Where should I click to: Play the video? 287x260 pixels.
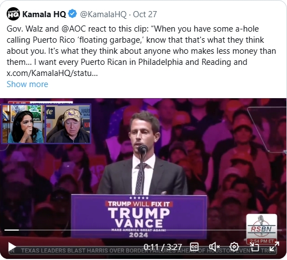[x=12, y=247]
